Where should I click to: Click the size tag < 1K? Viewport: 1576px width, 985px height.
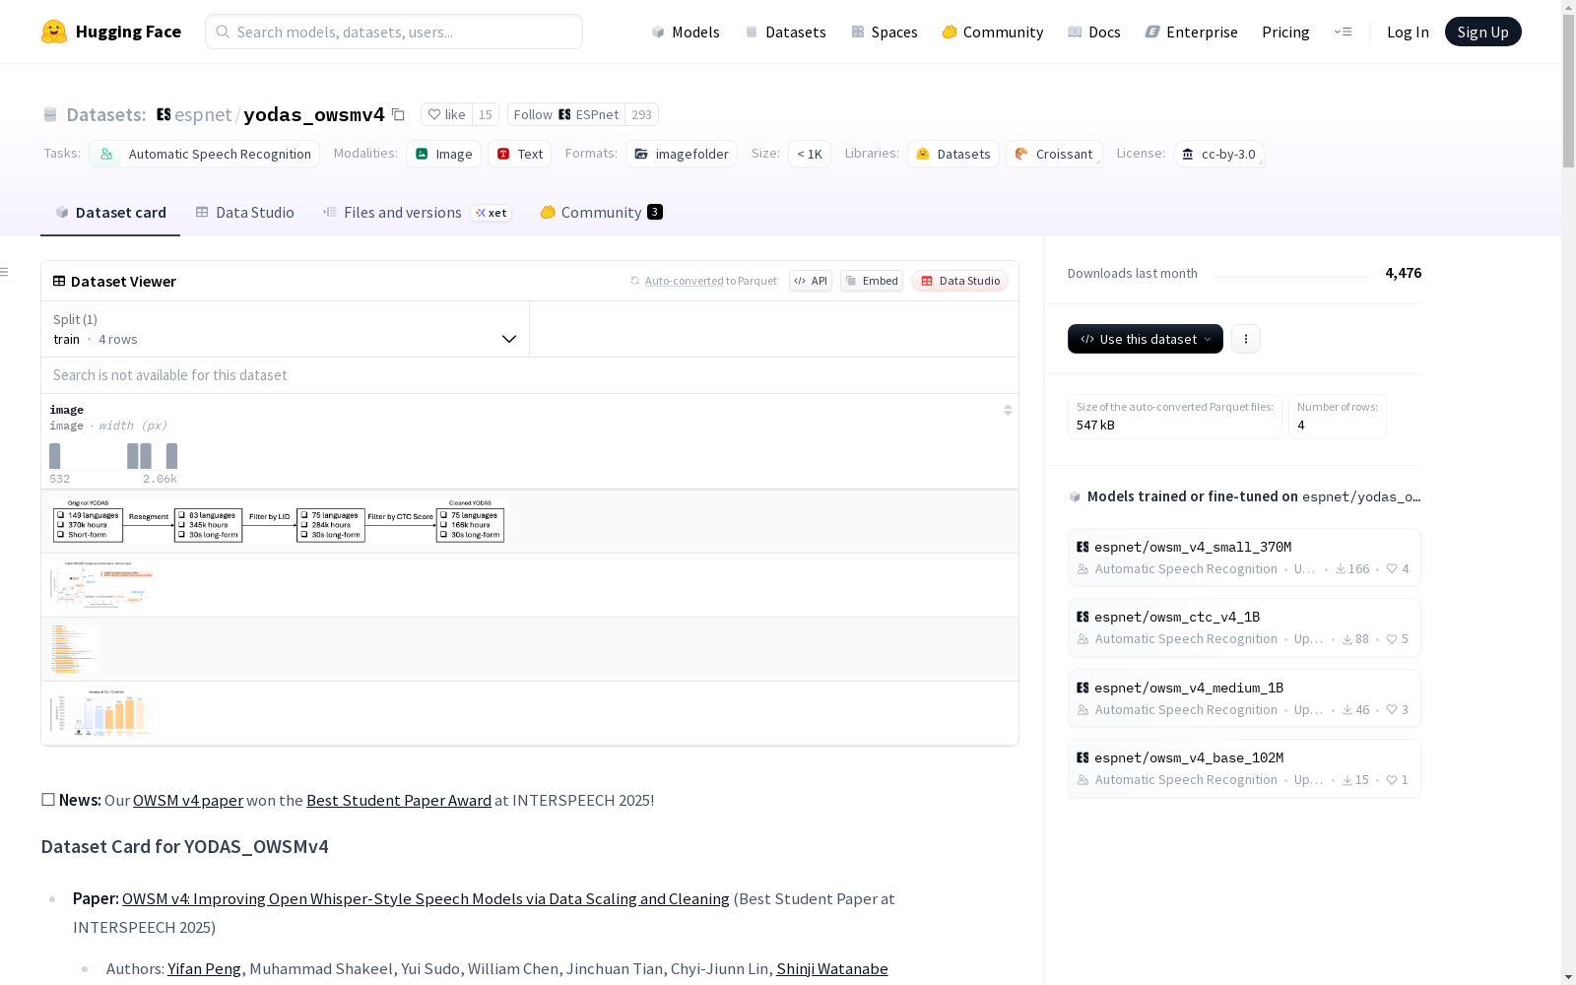pyautogui.click(x=810, y=154)
